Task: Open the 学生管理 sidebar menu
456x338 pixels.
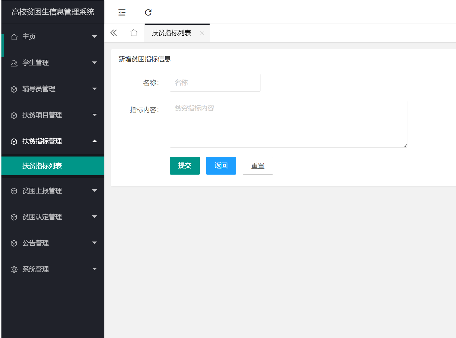Action: click(53, 63)
